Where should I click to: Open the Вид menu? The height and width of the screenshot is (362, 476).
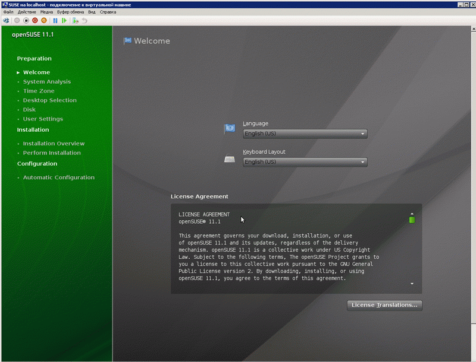click(x=92, y=12)
